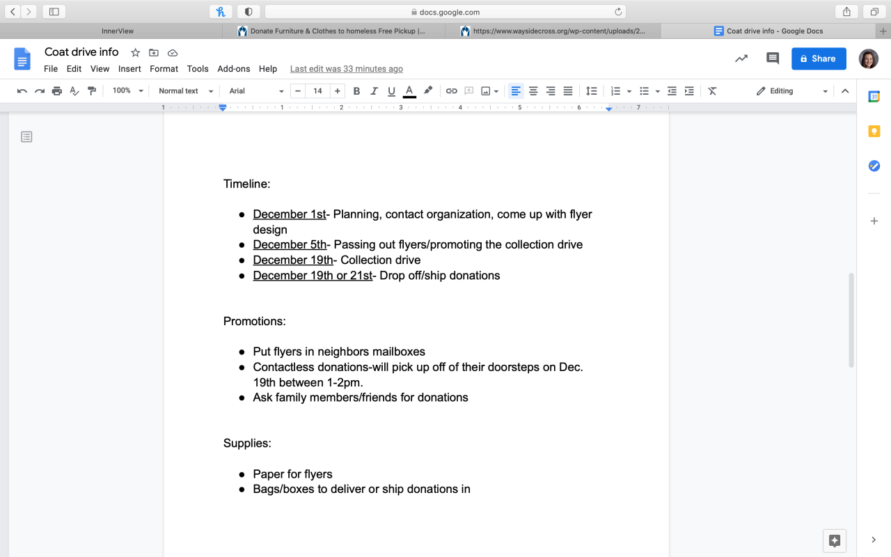Star the Coat drive info document
891x557 pixels.
(136, 53)
